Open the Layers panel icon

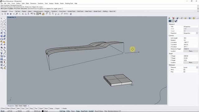point(174,18)
